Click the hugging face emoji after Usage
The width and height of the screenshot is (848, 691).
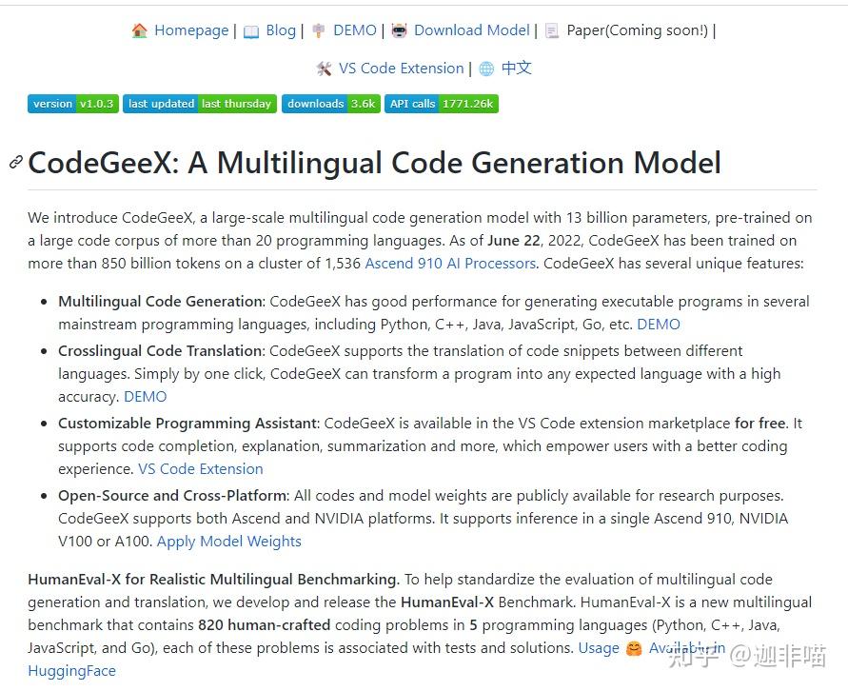point(631,647)
